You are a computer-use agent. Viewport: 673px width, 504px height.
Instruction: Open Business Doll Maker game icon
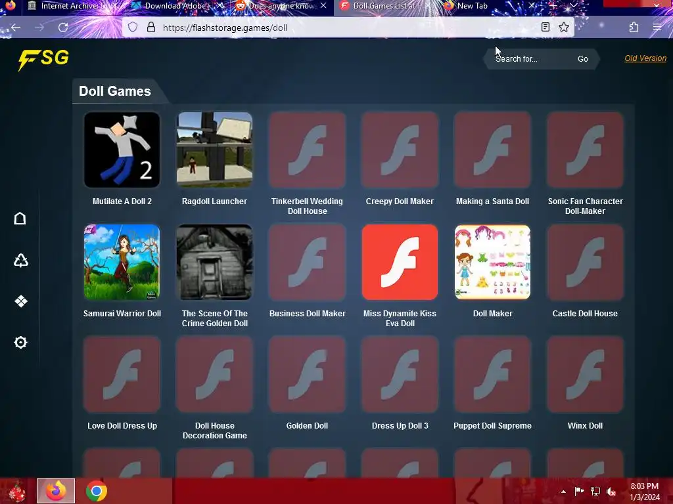point(308,262)
